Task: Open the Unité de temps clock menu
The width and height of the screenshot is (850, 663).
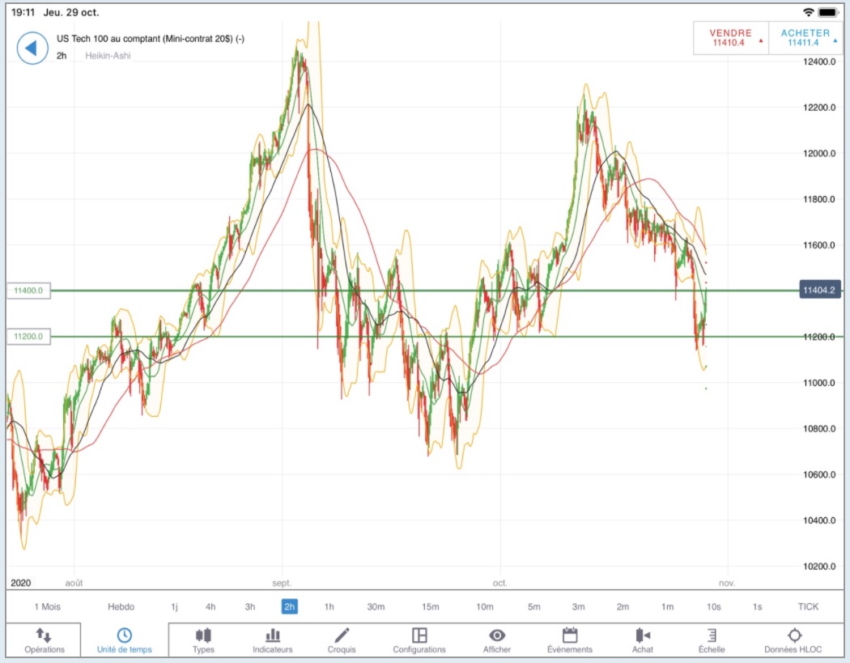Action: tap(124, 640)
